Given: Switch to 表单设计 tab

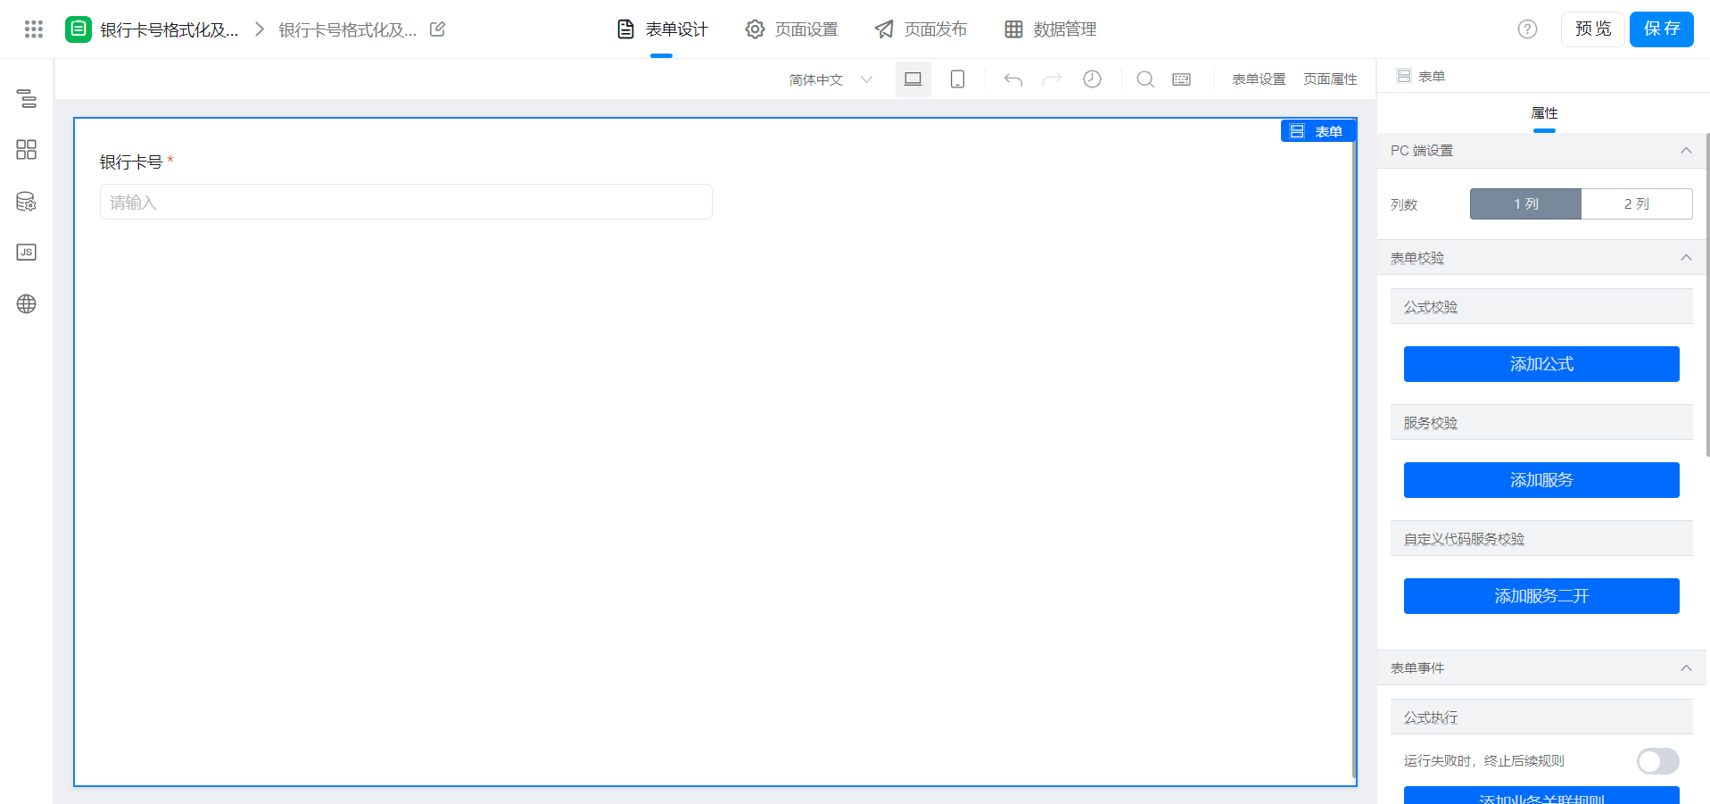Looking at the screenshot, I should click(x=662, y=29).
